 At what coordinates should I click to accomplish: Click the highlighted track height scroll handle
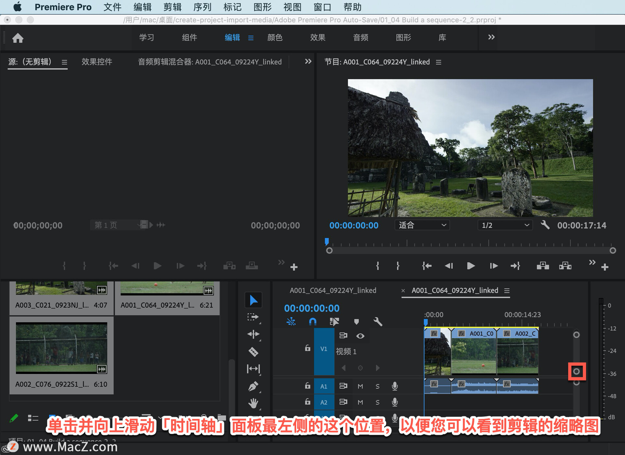click(x=576, y=371)
